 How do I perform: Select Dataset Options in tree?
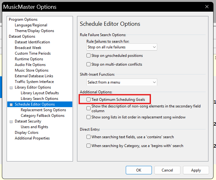coord(22,36)
